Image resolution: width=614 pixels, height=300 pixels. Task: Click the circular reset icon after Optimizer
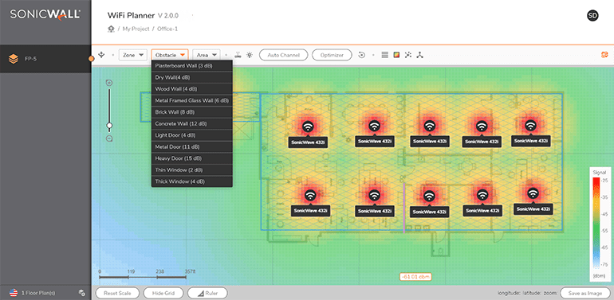coord(362,55)
